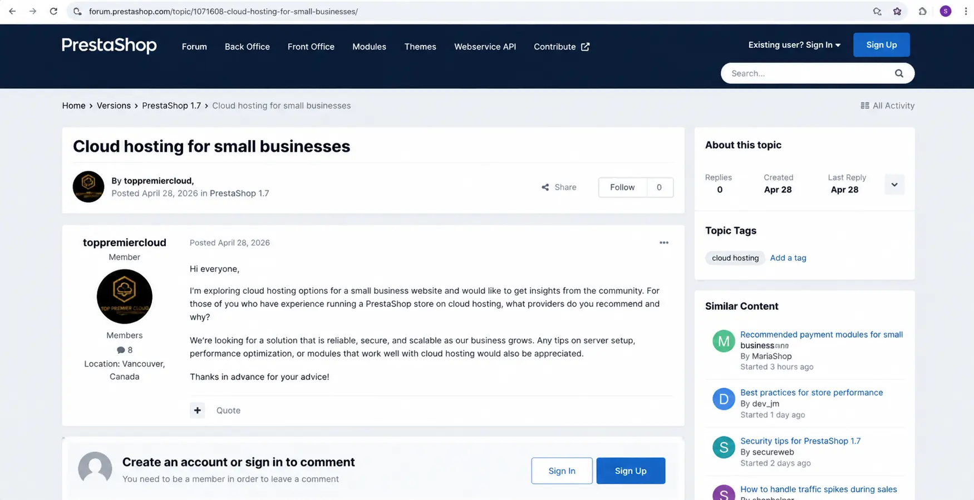Go to Versions breadcrumb
Image resolution: width=974 pixels, height=500 pixels.
tap(114, 106)
